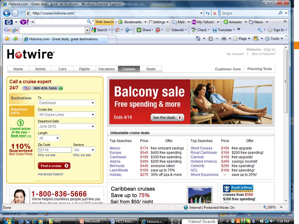Click the Yahoo! Y! toolbar icon
This screenshot has width=299, height=224.
pyautogui.click(x=24, y=22)
